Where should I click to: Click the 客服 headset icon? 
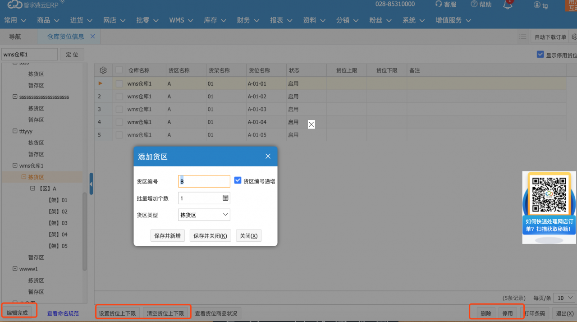point(439,4)
